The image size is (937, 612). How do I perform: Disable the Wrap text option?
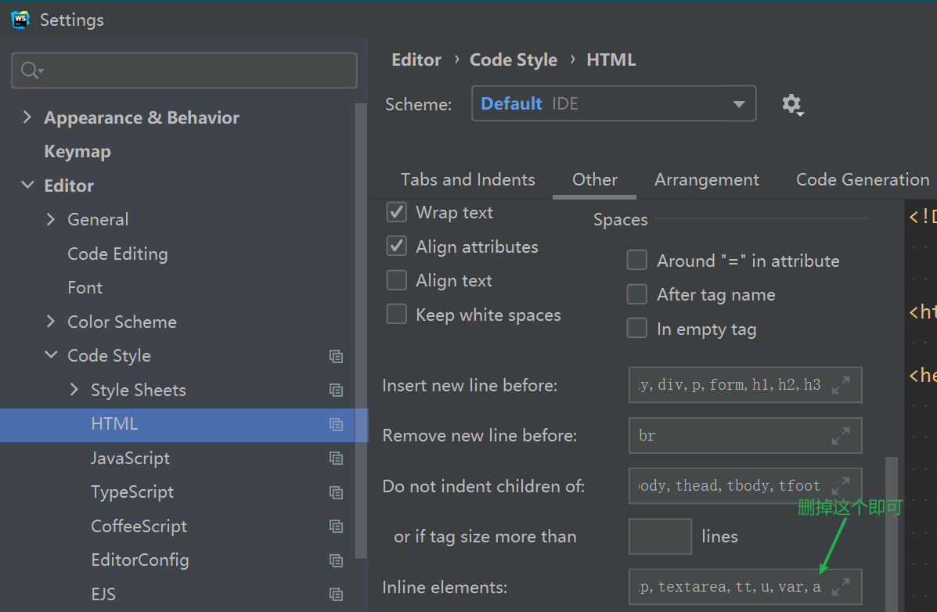(x=396, y=211)
